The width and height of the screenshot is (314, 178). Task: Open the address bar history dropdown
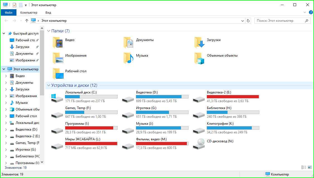coord(242,21)
